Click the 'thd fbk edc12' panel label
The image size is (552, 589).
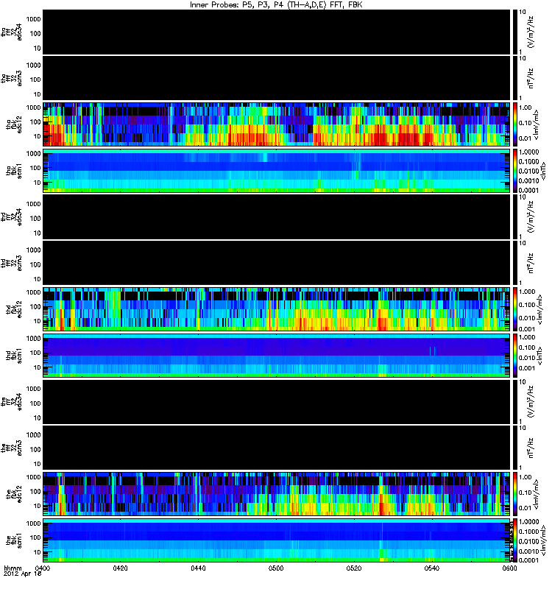pyautogui.click(x=14, y=309)
